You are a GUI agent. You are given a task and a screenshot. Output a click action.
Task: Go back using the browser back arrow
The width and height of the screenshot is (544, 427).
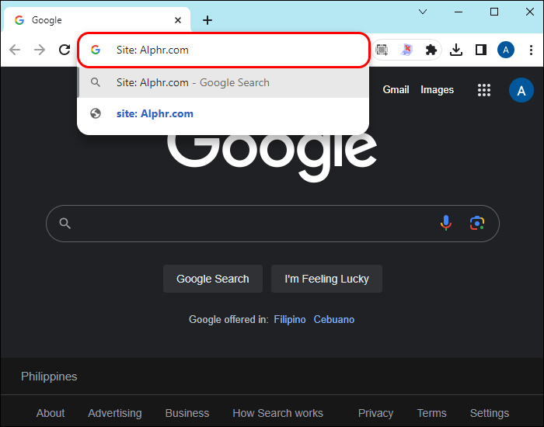click(15, 50)
